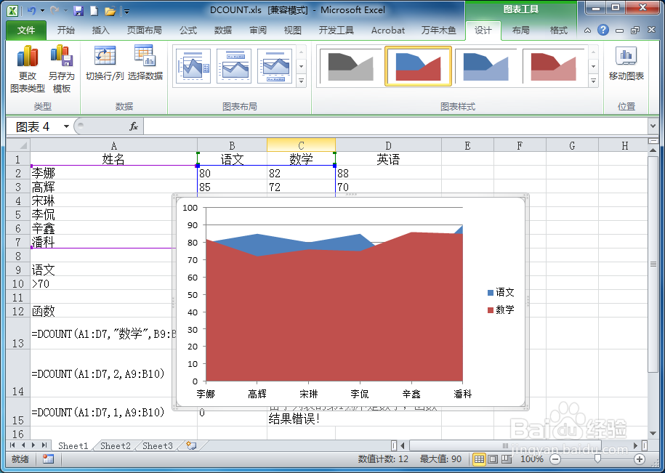Expand the chart layouts gallery more arrow
The image size is (665, 473).
click(x=302, y=81)
